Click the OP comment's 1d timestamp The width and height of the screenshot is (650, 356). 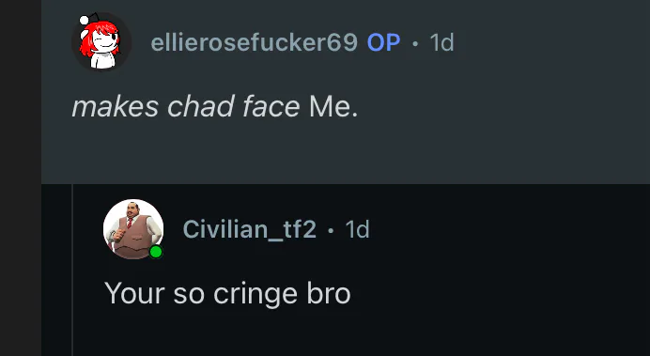(x=441, y=42)
